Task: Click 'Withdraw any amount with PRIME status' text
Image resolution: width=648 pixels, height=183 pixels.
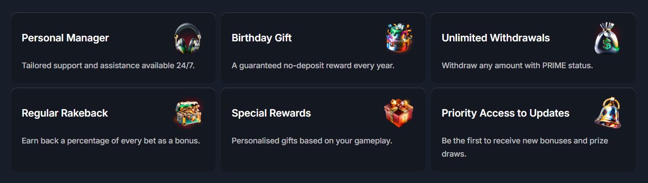Action: 517,66
